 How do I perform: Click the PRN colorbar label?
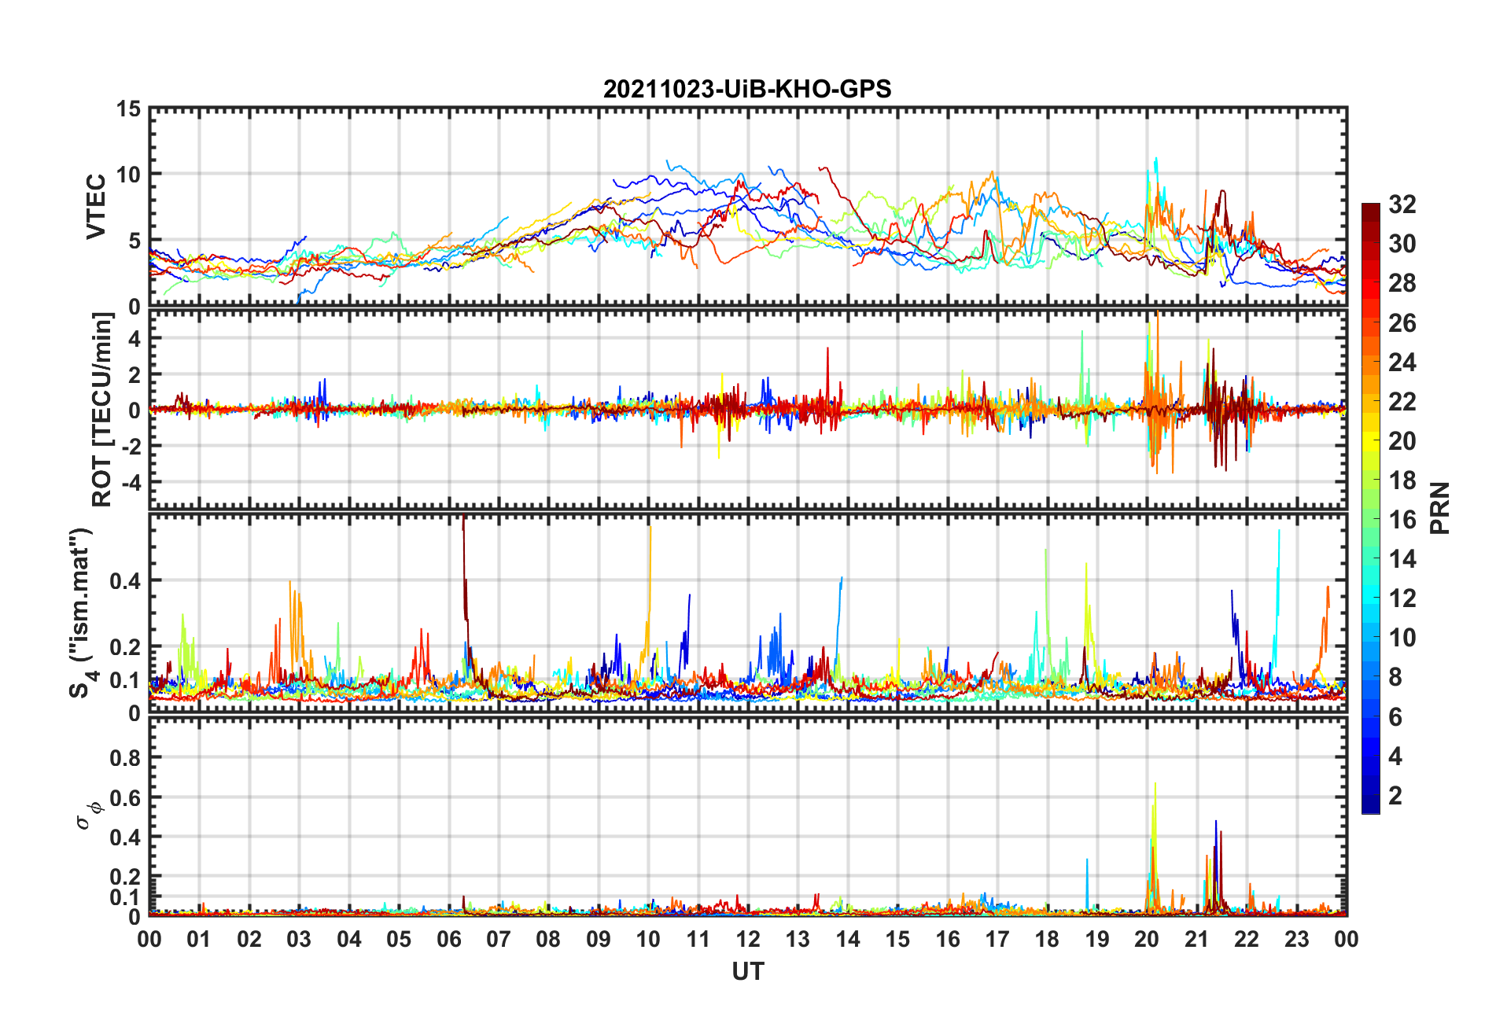pos(1439,508)
